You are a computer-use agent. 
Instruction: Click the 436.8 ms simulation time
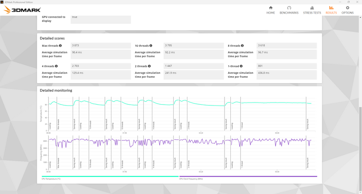pyautogui.click(x=286, y=75)
